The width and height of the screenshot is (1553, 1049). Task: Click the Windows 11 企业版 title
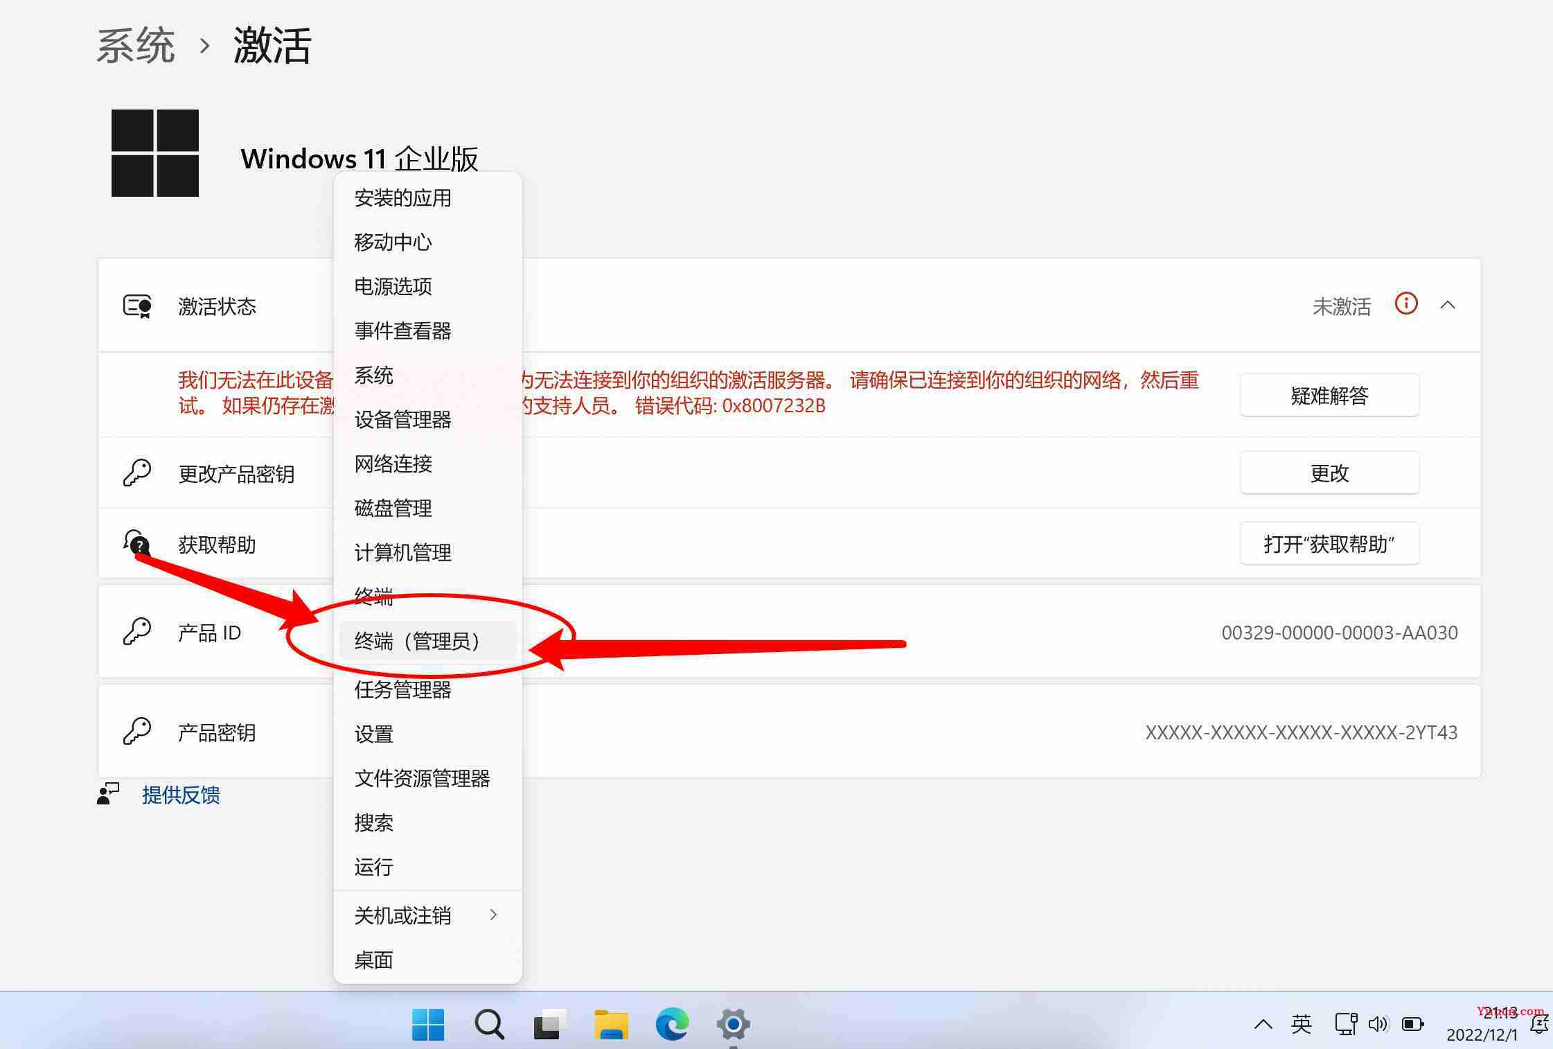coord(360,159)
